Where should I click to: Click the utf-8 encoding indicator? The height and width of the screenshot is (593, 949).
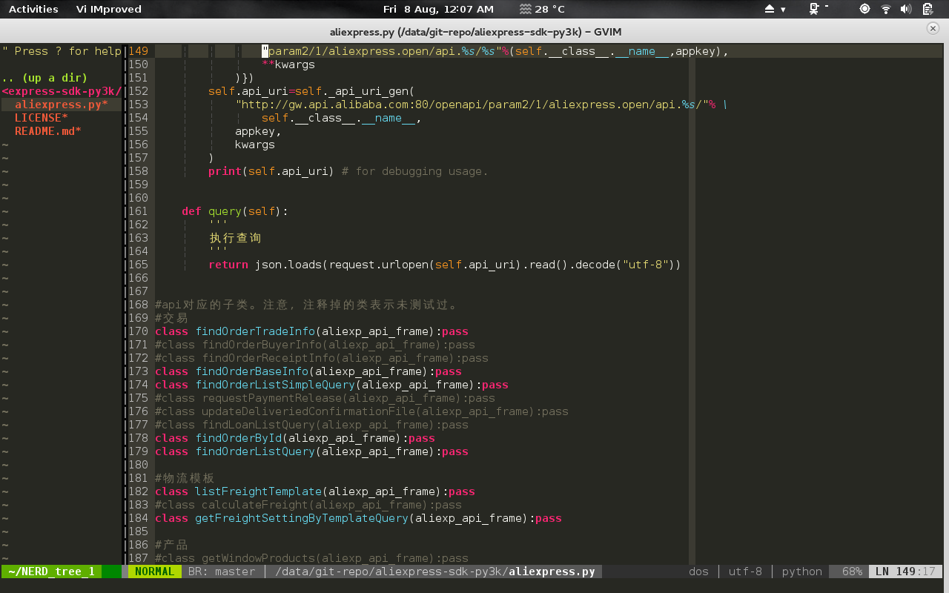click(x=745, y=572)
